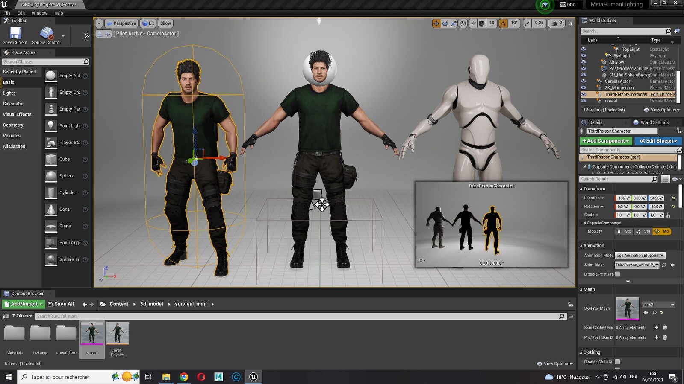Click the Skeletal Mesh thumbnail
Screen dimensions: 684x384
pos(627,308)
